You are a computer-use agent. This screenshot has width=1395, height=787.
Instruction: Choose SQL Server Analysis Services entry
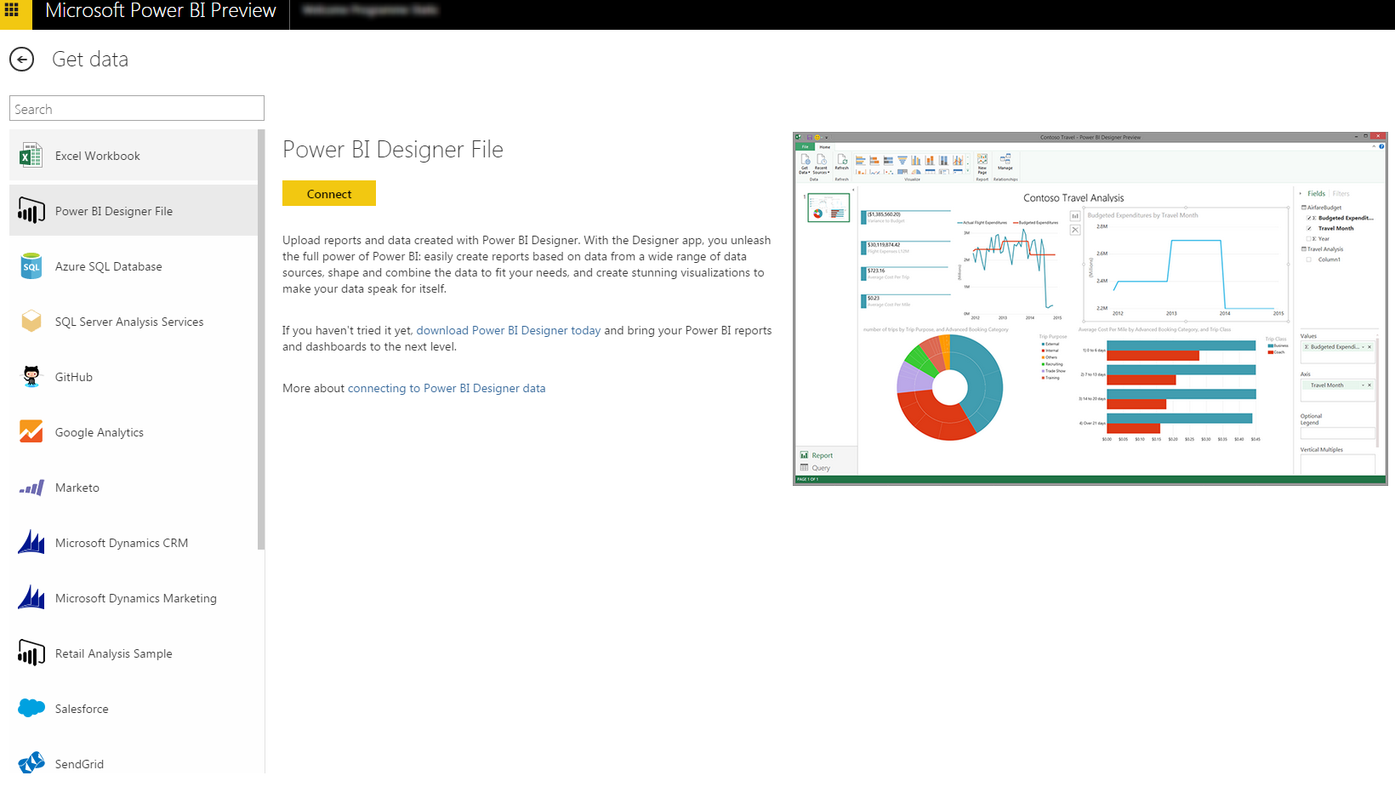point(134,322)
